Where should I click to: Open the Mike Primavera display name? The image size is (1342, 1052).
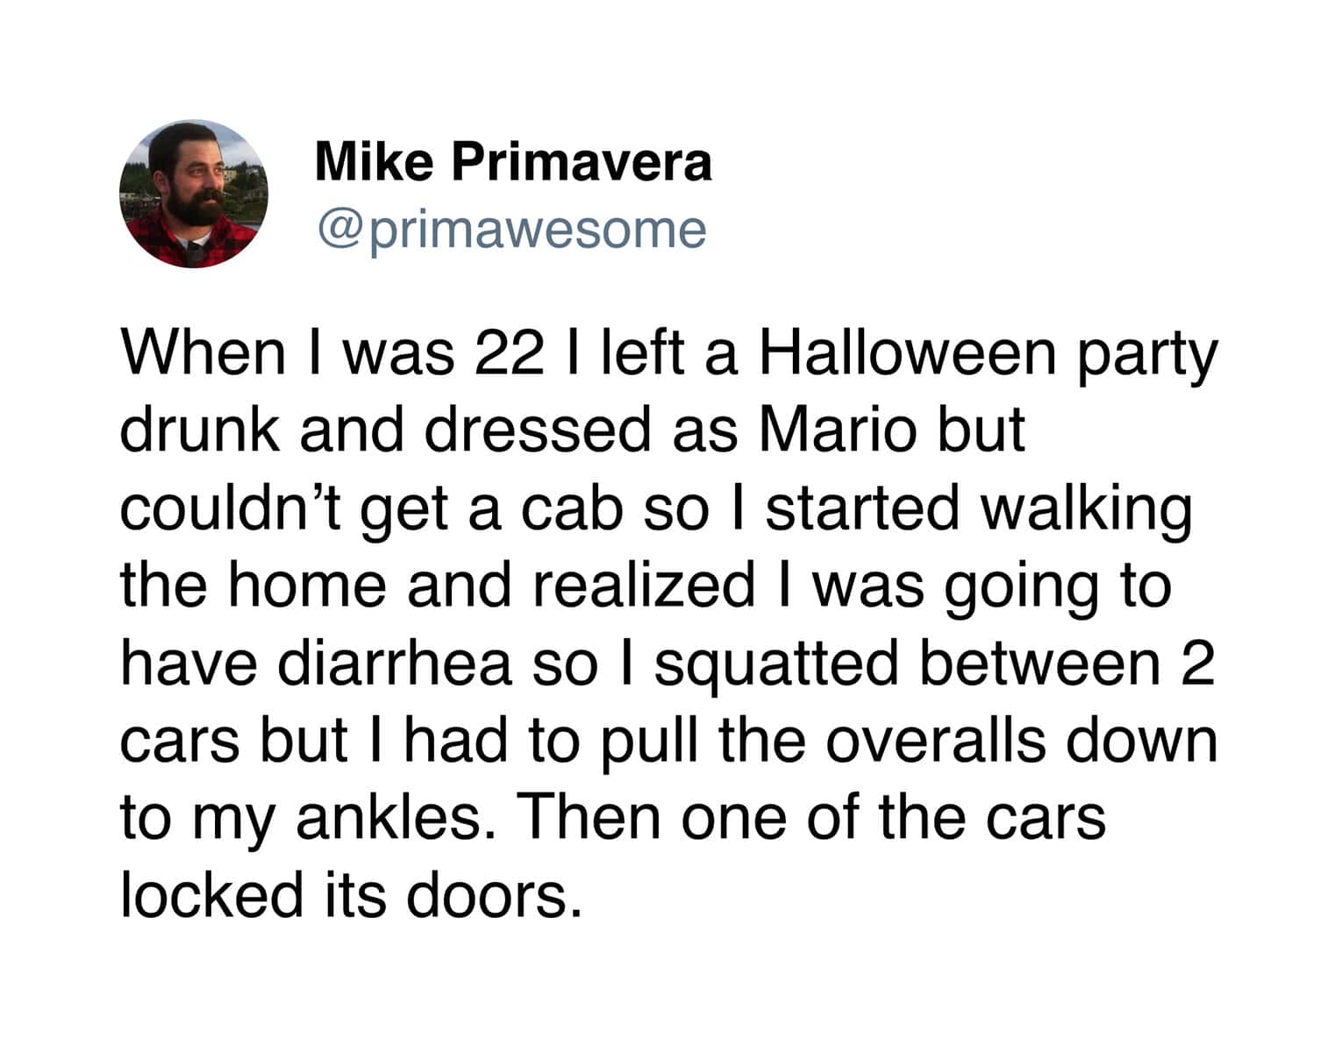click(x=513, y=163)
